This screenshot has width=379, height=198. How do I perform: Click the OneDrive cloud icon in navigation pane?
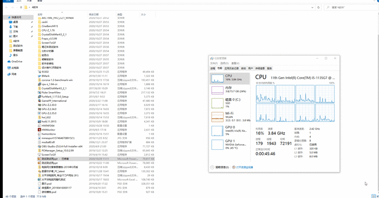pyautogui.click(x=9, y=61)
